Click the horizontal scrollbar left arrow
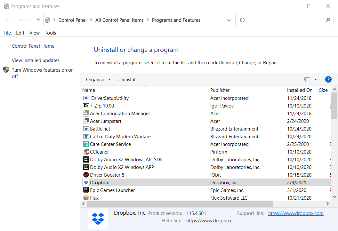The image size is (338, 231). tap(84, 203)
